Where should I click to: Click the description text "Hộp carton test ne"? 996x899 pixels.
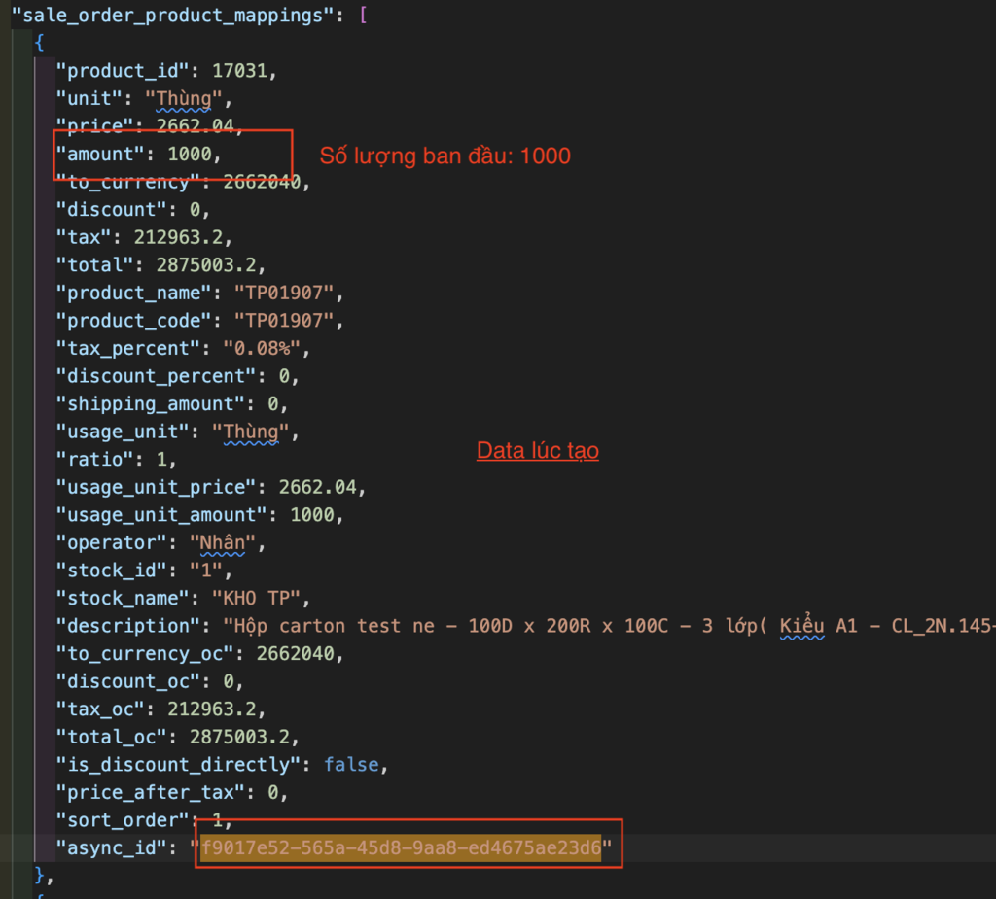335,626
